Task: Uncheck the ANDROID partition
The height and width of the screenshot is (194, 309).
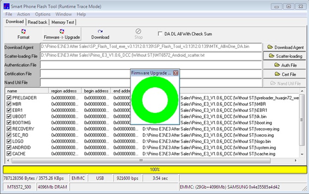Action: [9, 147]
